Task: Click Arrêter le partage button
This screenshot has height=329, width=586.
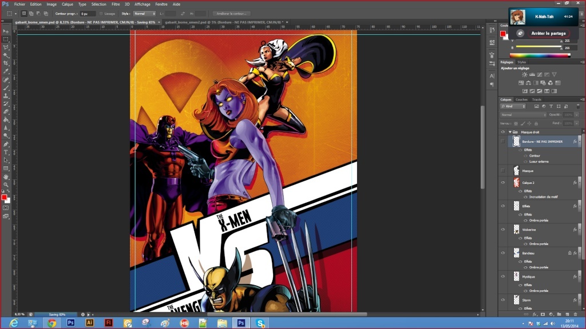Action: 549,34
